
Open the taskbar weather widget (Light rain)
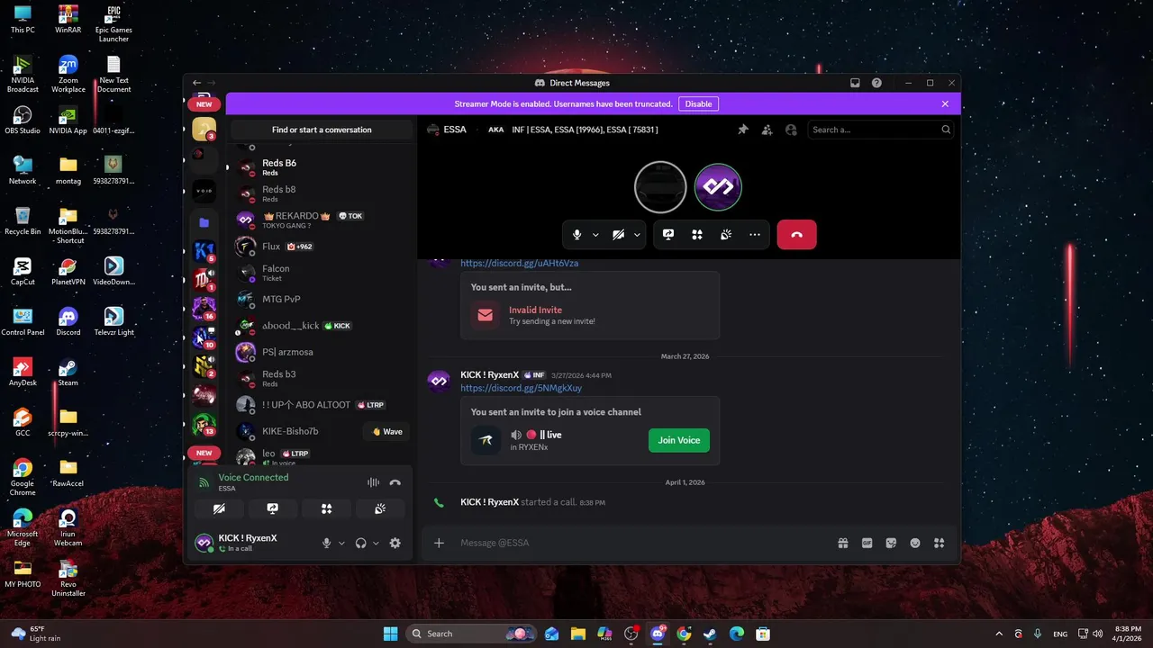34,634
